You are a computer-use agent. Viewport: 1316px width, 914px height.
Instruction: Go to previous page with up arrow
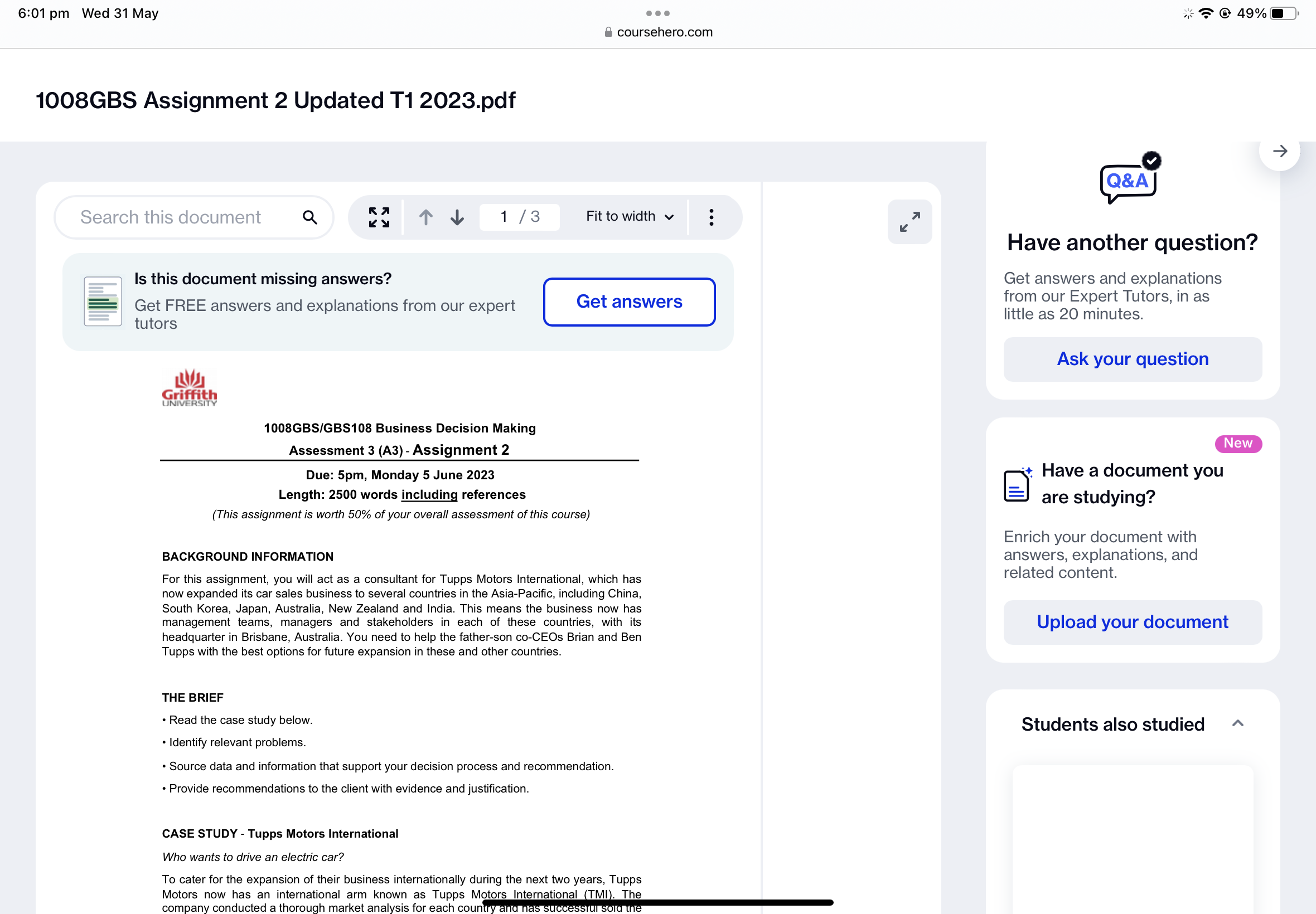[425, 217]
